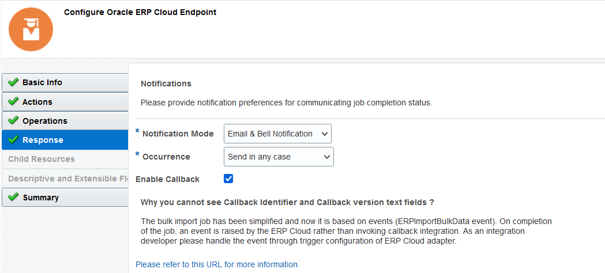Image resolution: width=605 pixels, height=273 pixels.
Task: Click the Notification Mode field label
Action: (178, 134)
